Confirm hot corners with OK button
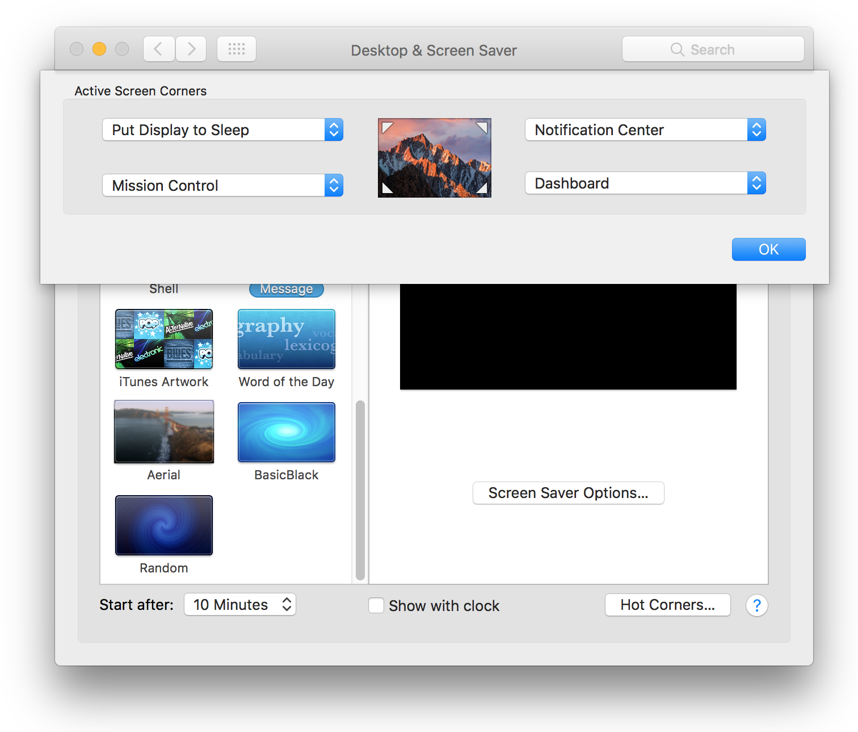The width and height of the screenshot is (858, 732). (769, 249)
